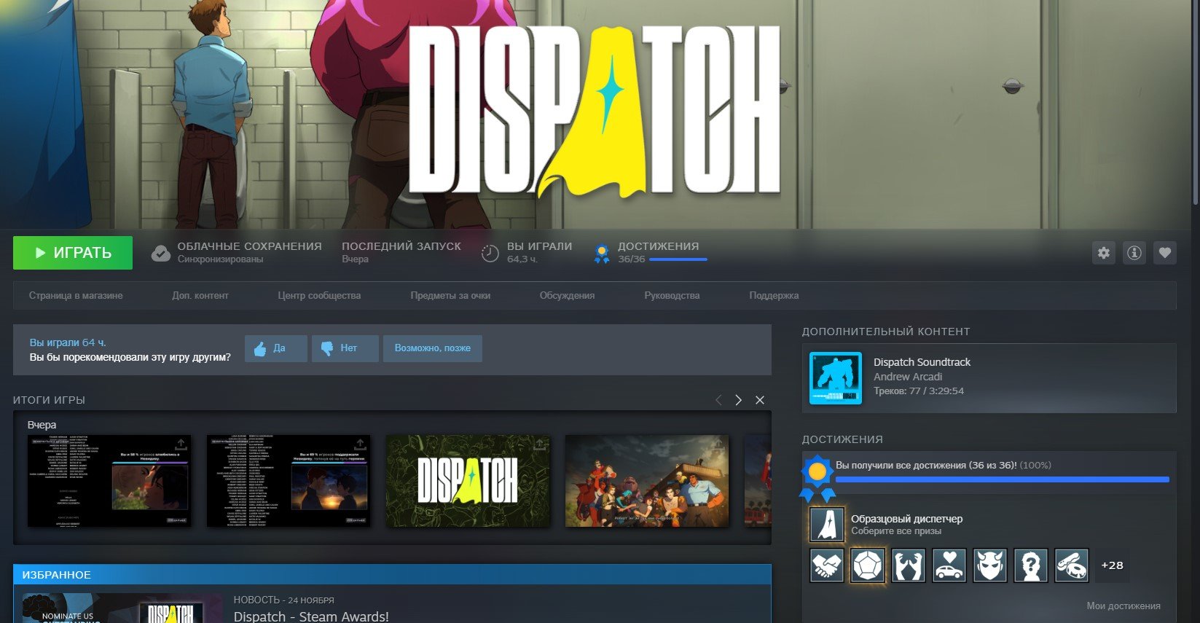Screen dimensions: 1200x623
Task: Click the handshake achievement icon
Action: [826, 565]
